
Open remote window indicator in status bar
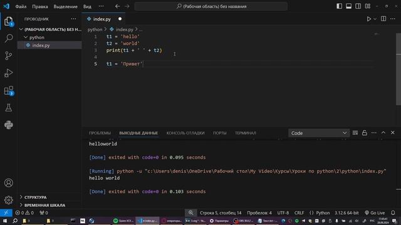(6, 212)
